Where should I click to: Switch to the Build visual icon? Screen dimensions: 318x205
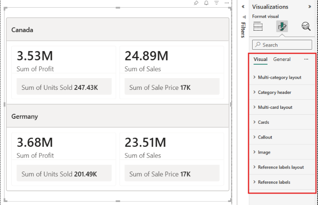(x=258, y=27)
